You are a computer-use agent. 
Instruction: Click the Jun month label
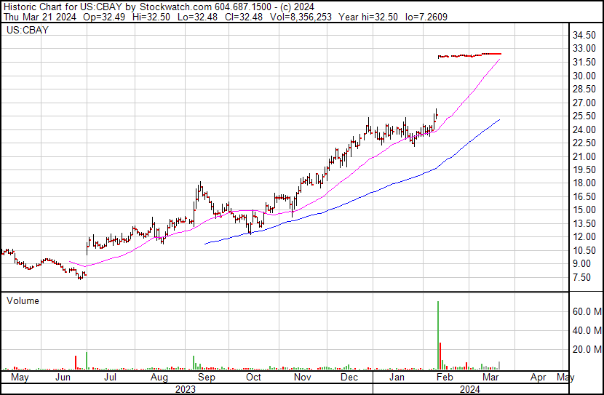tap(65, 378)
